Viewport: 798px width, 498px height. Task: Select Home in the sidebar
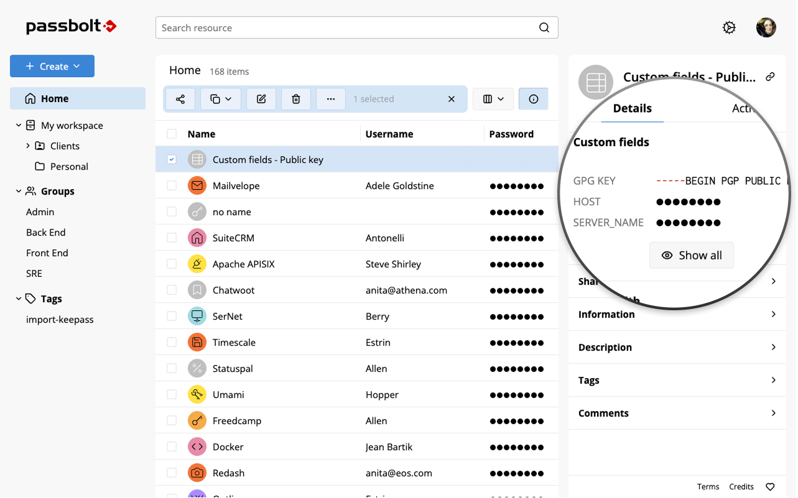(x=78, y=98)
